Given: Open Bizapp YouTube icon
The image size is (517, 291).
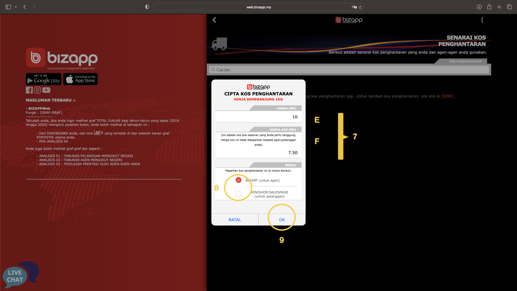Looking at the screenshot, I should (46, 90).
